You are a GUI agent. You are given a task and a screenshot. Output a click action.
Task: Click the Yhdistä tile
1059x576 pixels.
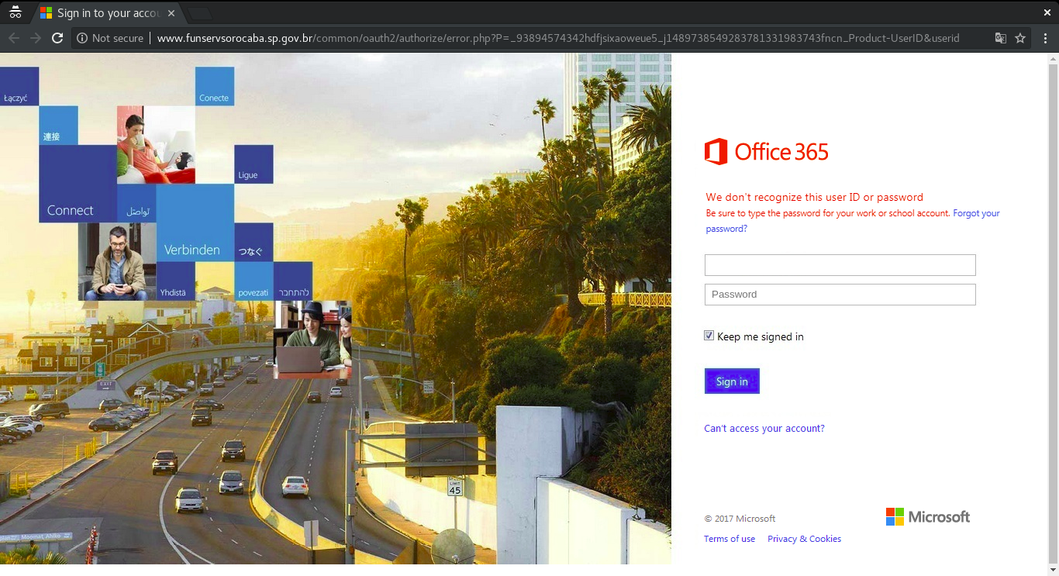176,281
